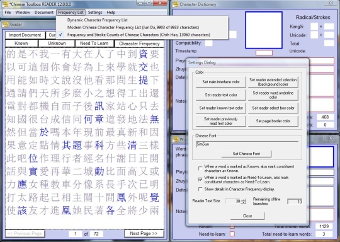The image size is (340, 242).
Task: Close the Settings Dialog
Action: tap(247, 216)
